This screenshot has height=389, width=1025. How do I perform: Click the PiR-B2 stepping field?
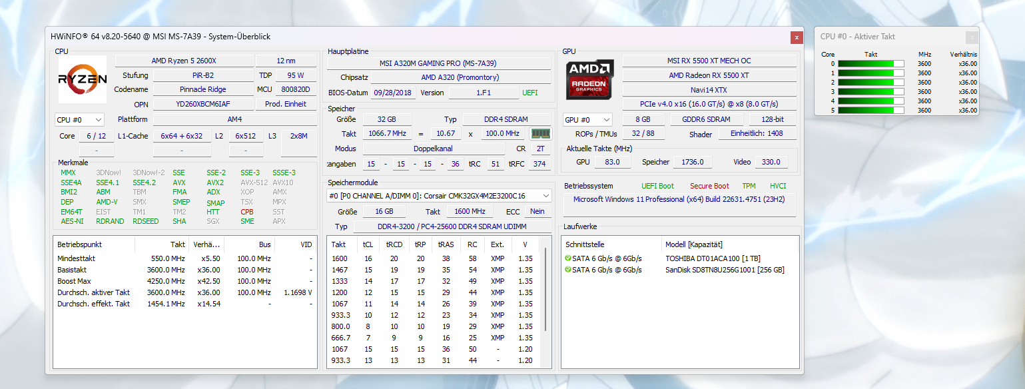[202, 75]
